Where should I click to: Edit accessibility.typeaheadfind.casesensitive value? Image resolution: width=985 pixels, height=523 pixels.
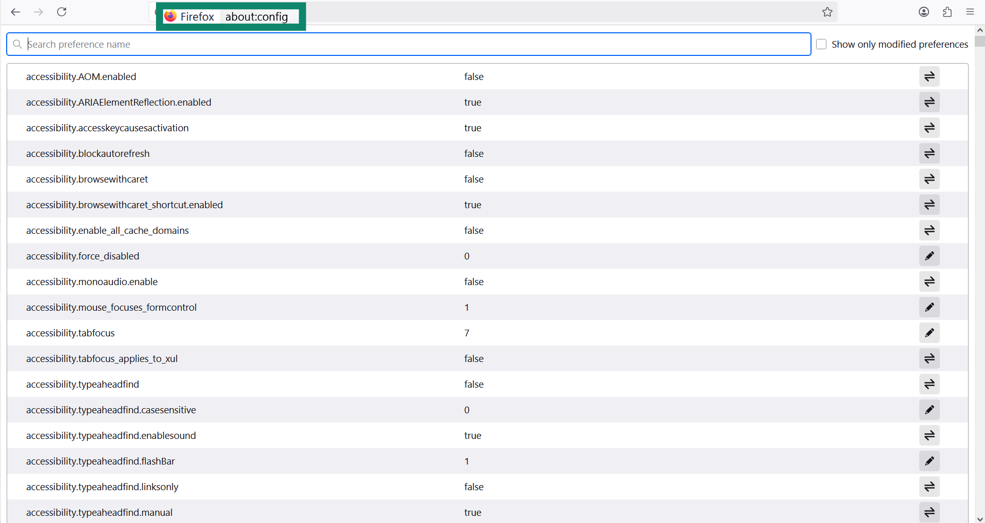click(x=930, y=410)
